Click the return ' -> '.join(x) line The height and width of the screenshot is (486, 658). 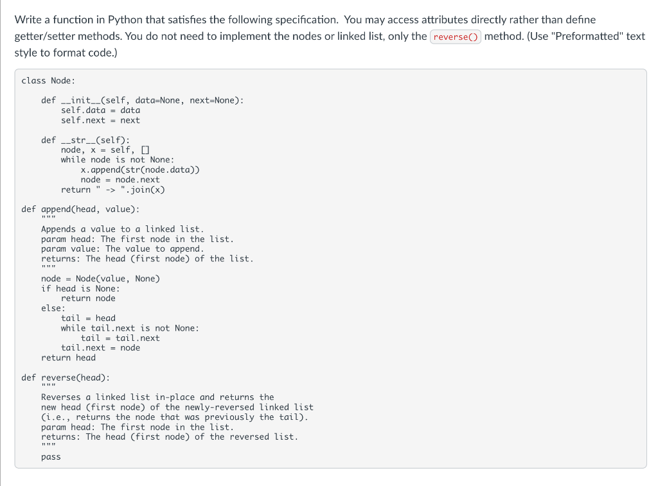tap(113, 189)
